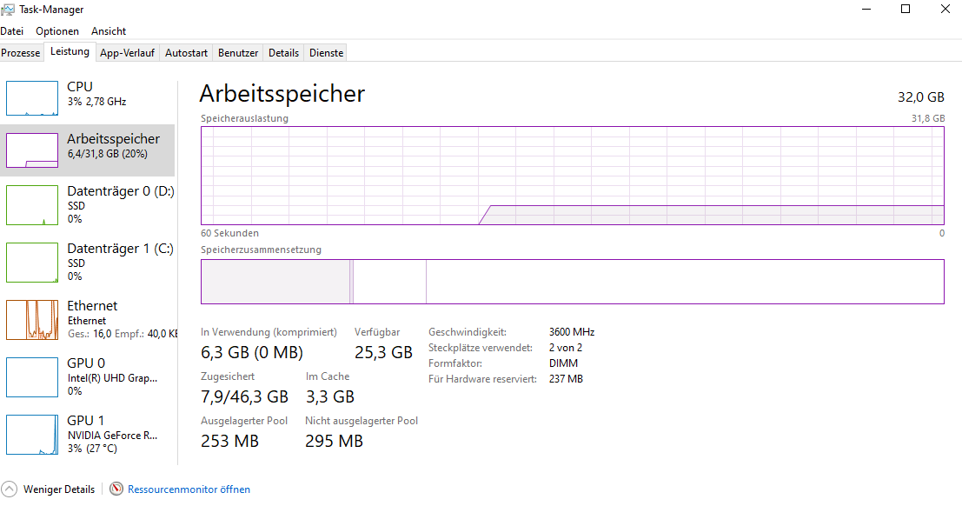Open the Datei menu
This screenshot has width=962, height=506.
(x=12, y=31)
